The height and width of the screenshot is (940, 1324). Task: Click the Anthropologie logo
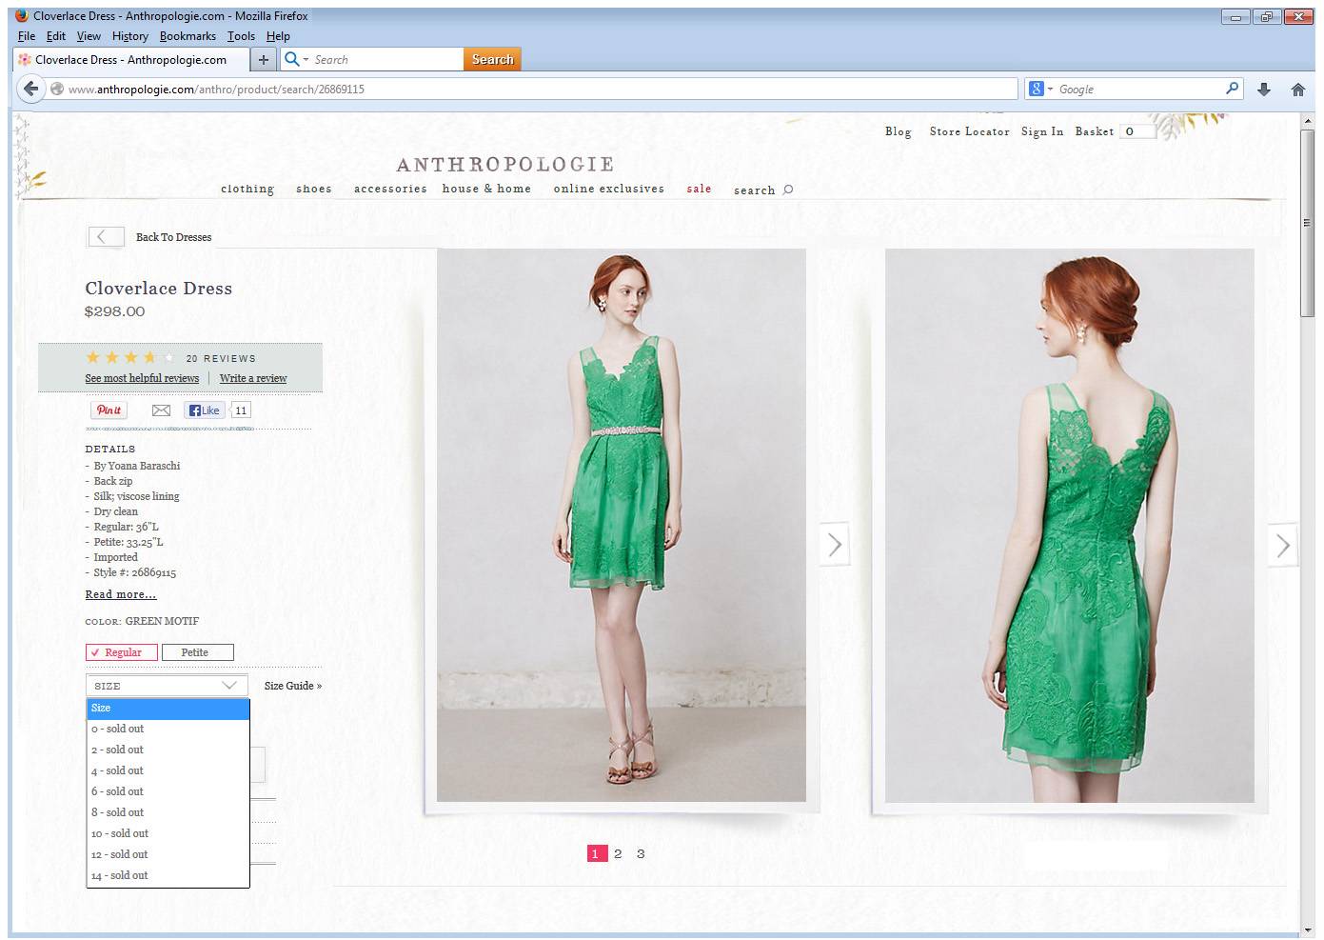(x=505, y=164)
